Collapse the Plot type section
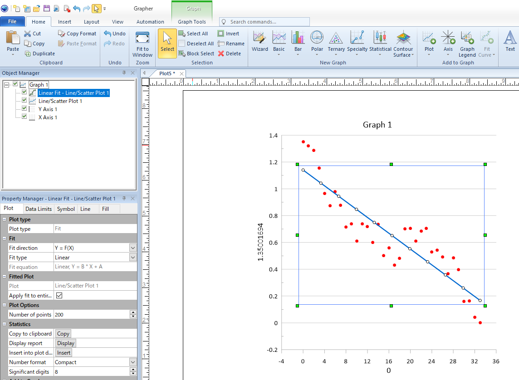 [4, 219]
